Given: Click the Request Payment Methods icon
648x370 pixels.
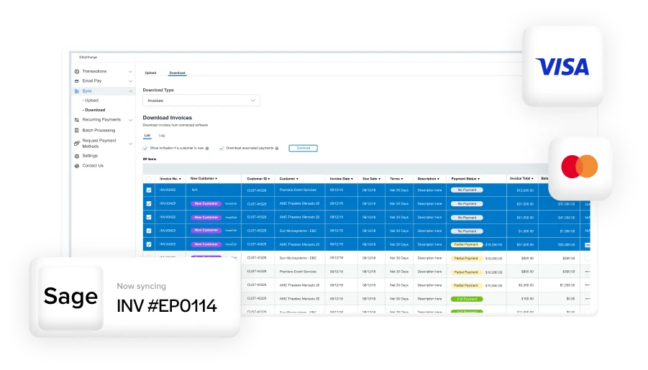Looking at the screenshot, I should pyautogui.click(x=77, y=143).
